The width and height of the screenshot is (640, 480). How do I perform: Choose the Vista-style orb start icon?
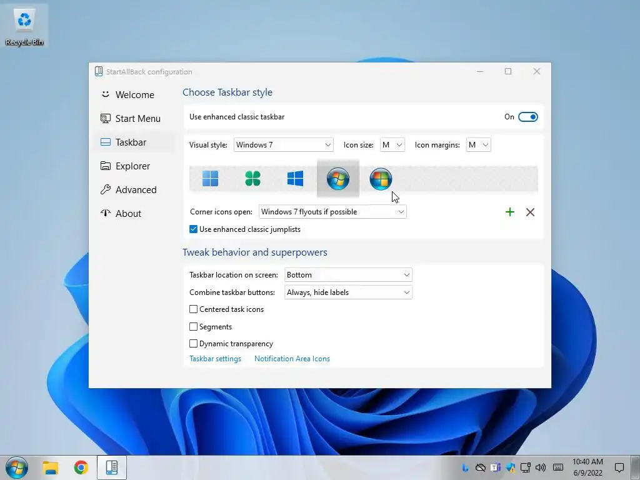point(381,178)
